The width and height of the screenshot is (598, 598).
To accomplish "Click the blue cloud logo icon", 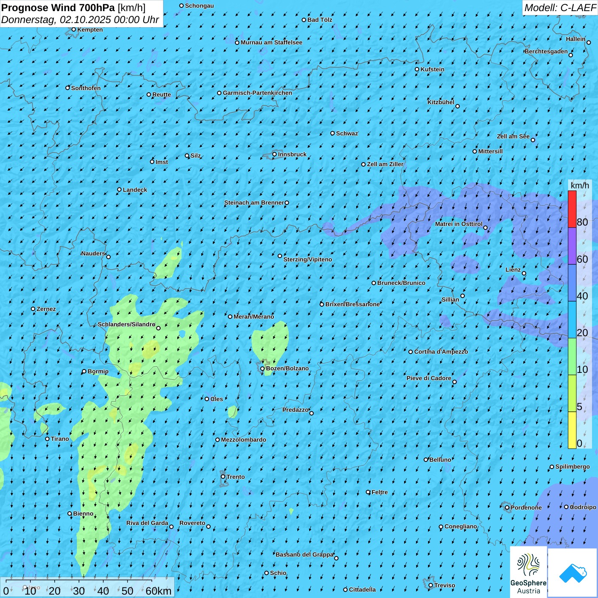I will click(573, 573).
